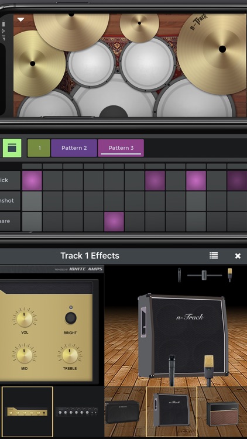
Task: Select the Snare row label
Action: pos(10,221)
